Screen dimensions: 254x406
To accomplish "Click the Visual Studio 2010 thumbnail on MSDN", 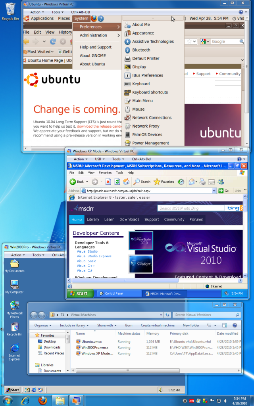I will tap(141, 241).
